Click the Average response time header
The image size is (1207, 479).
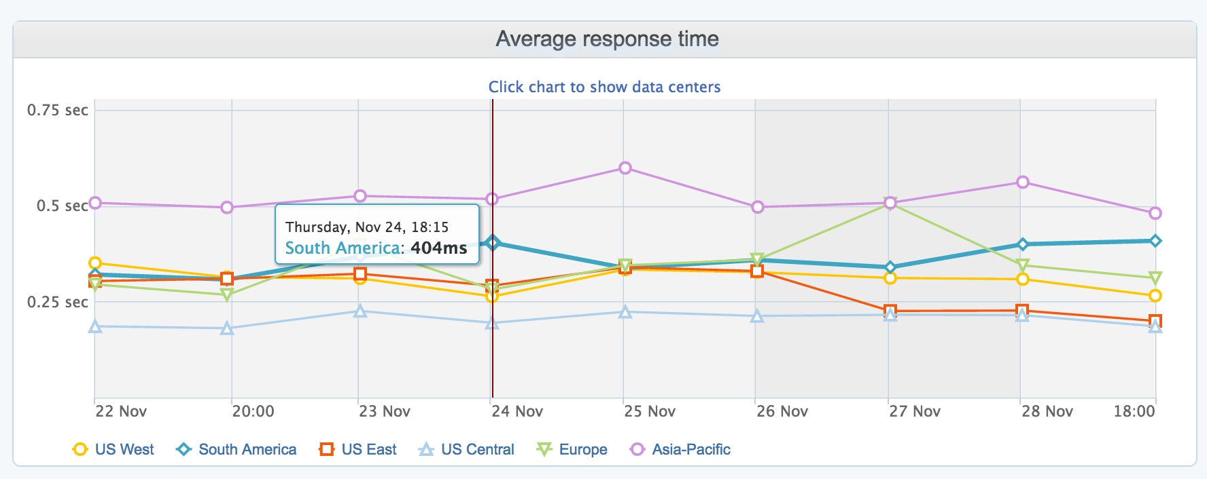coord(607,39)
